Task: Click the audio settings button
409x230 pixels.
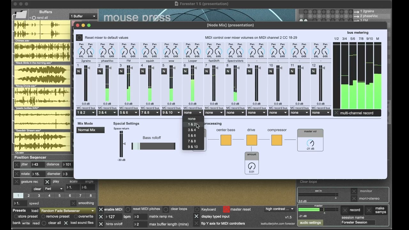Action: 310,223
